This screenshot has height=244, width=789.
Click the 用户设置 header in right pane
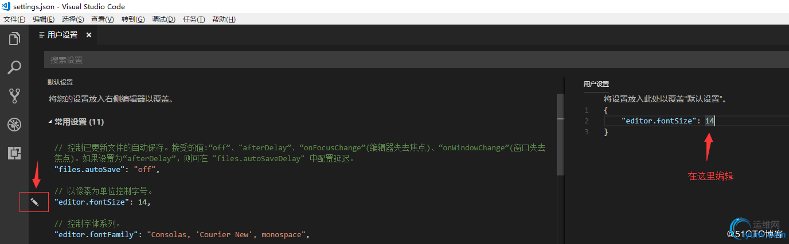596,84
